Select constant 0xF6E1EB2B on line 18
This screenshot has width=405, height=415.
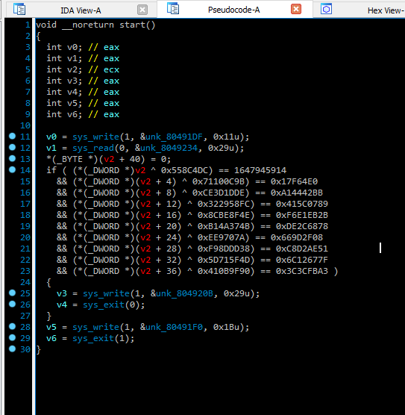[302, 215]
